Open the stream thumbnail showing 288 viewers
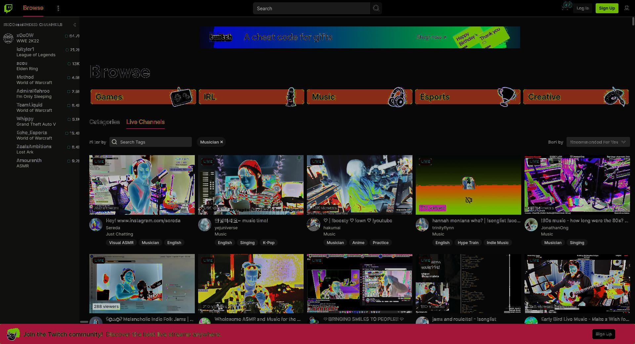Screen dimensions: 635x344 click(x=142, y=283)
